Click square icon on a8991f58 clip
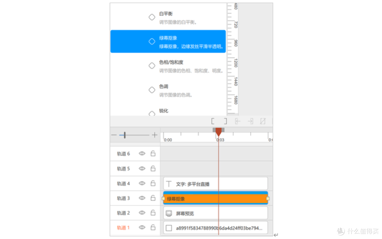Image resolution: width=382 pixels, height=239 pixels. (x=169, y=228)
